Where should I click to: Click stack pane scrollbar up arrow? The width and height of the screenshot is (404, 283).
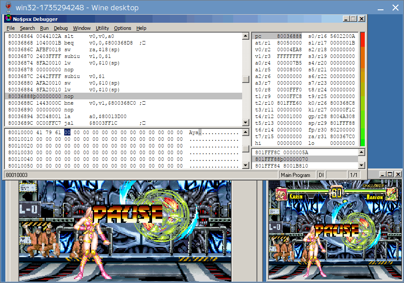click(x=362, y=152)
